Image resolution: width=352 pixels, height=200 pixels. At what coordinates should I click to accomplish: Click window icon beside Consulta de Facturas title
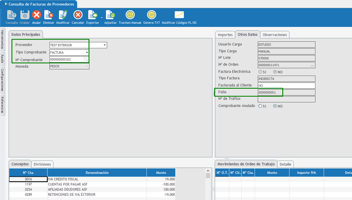(x=6, y=4)
